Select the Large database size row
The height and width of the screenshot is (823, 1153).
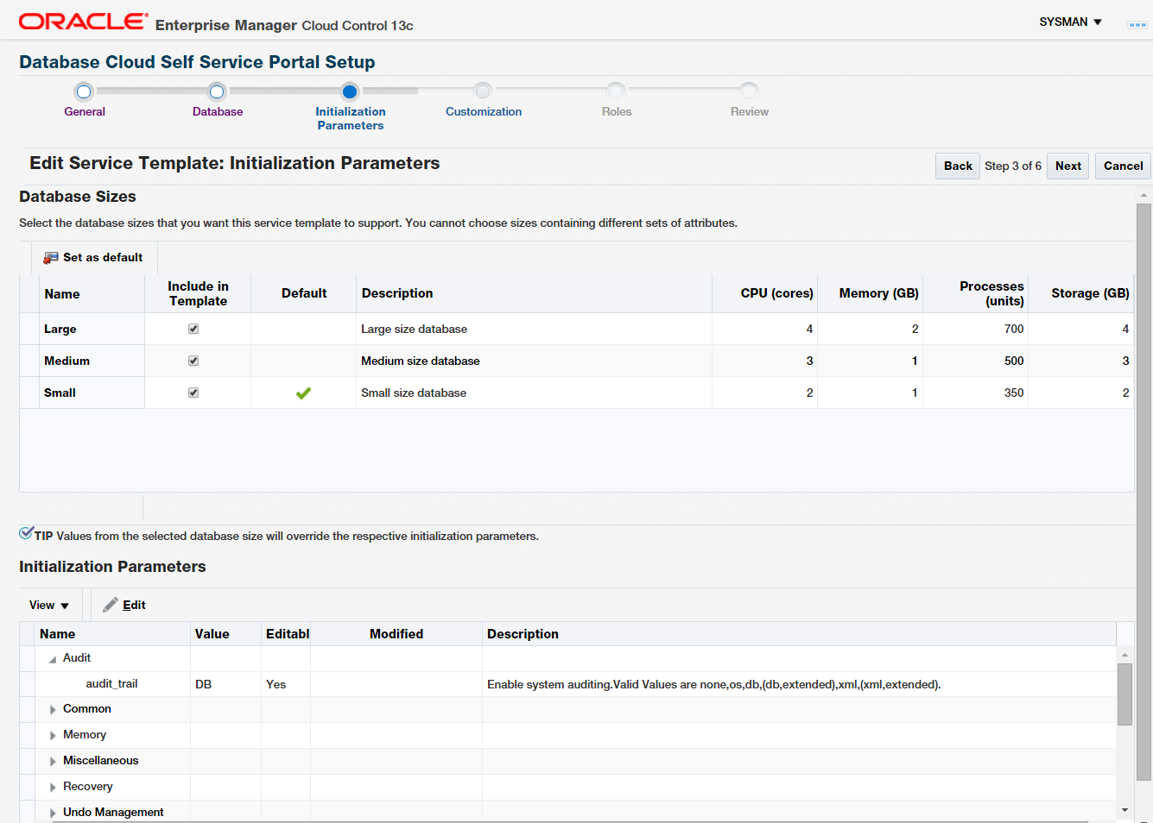coord(576,329)
